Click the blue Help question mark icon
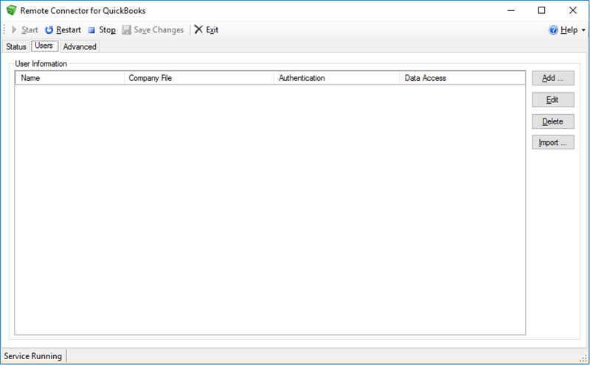 click(x=553, y=29)
